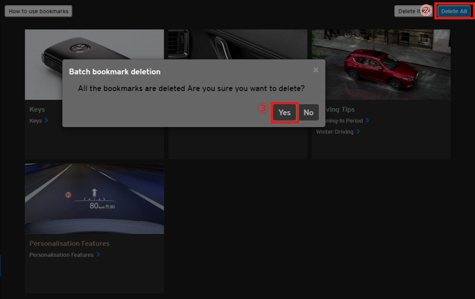Screen dimensions: 475x299
Task: Close the Batch bookmark deletion dialog with X
Action: [315, 70]
